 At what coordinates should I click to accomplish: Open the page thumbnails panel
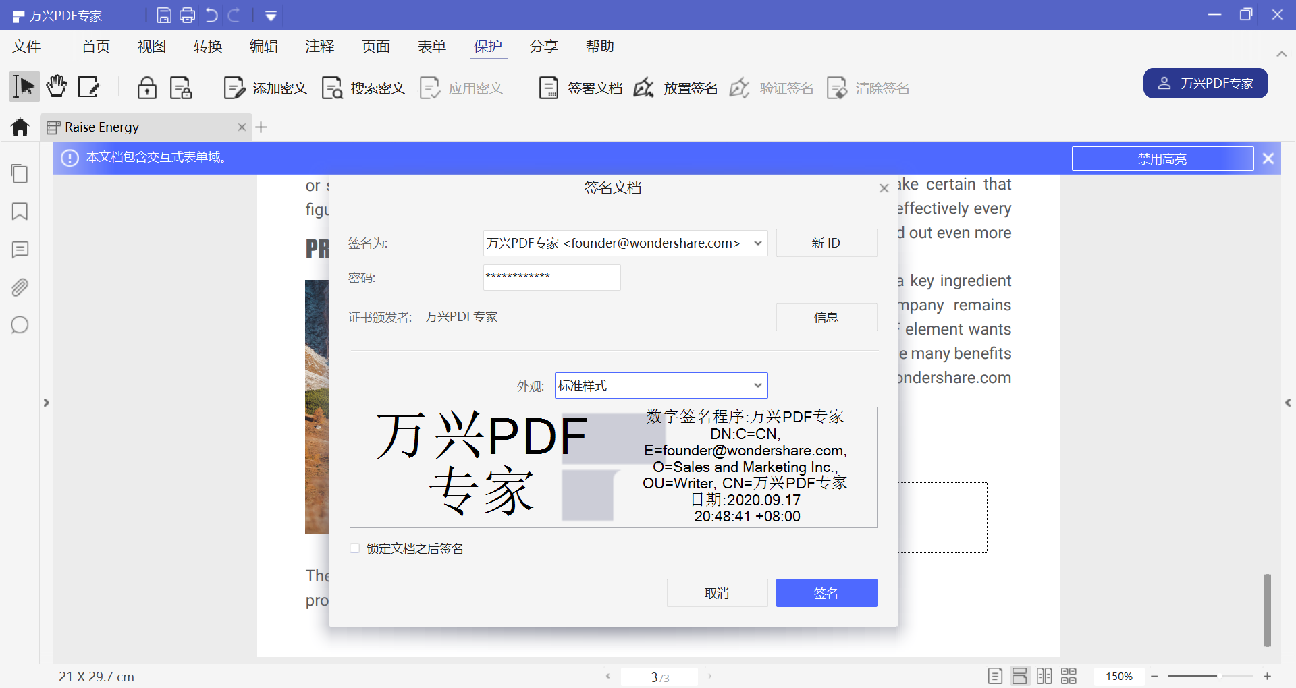(x=20, y=173)
